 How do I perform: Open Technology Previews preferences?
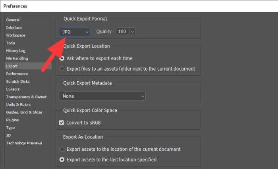[24, 143]
